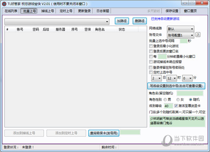
Task: Click the 加路径 button
Action: pyautogui.click(x=122, y=21)
